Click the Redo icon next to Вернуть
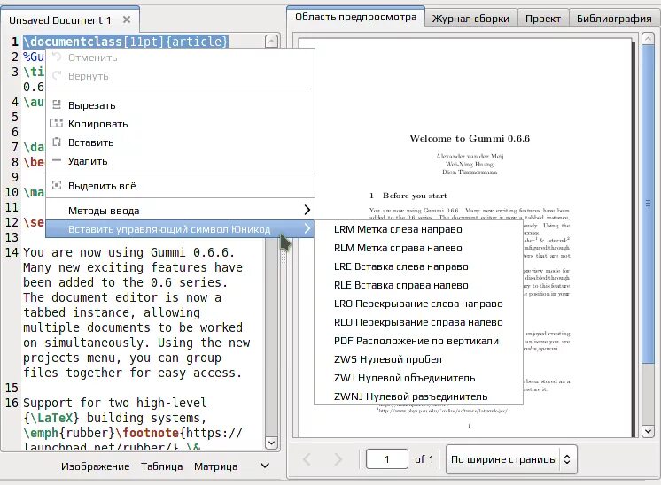This screenshot has height=485, width=661. pos(57,76)
